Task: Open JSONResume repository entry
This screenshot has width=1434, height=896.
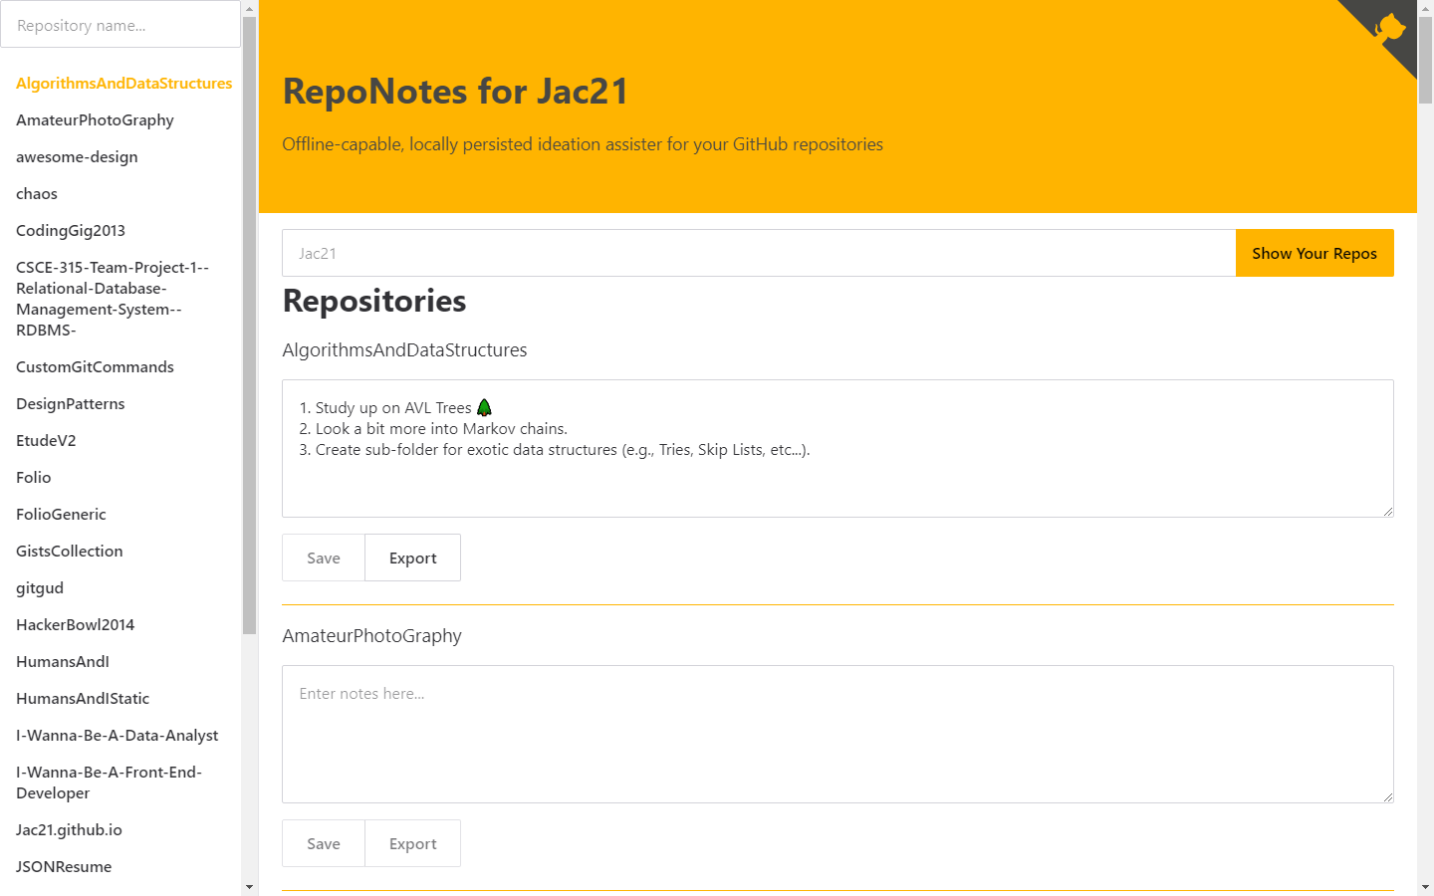Action: click(64, 867)
